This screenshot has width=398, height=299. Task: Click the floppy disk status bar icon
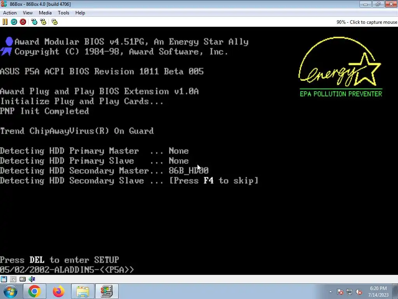[x=4, y=279]
